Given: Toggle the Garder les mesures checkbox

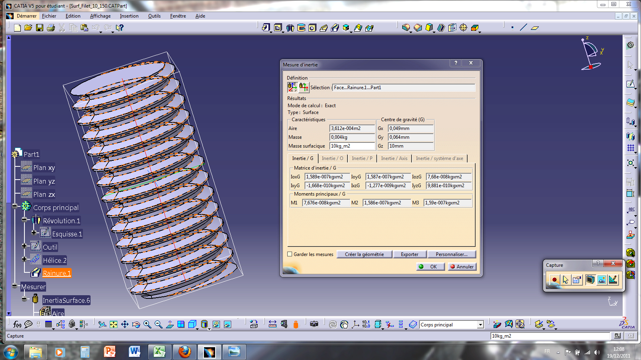Looking at the screenshot, I should tap(290, 254).
